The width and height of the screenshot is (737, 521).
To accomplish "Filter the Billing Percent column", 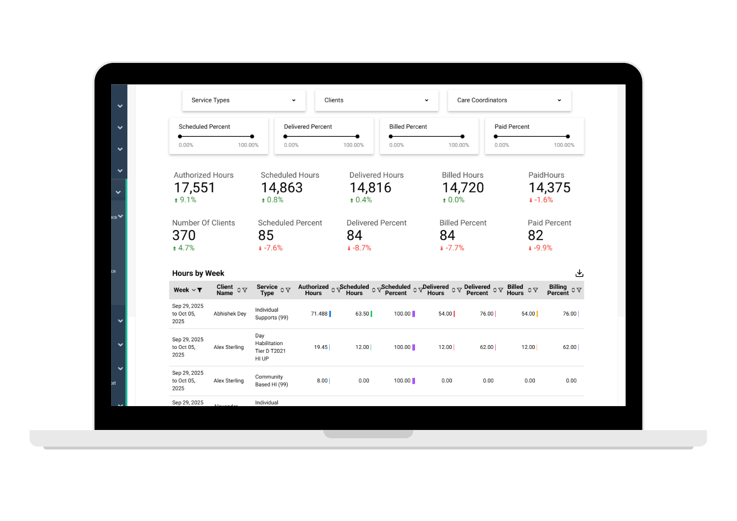I will (x=579, y=290).
